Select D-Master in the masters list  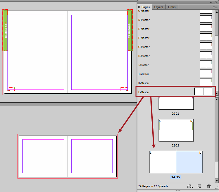pos(144,20)
